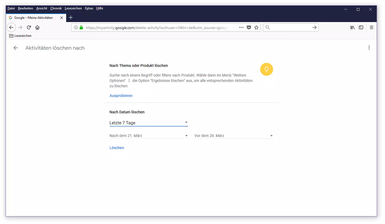Viewport: 385px width, 224px height.
Task: Open page actions three-dot menu in address bar
Action: (241, 27)
